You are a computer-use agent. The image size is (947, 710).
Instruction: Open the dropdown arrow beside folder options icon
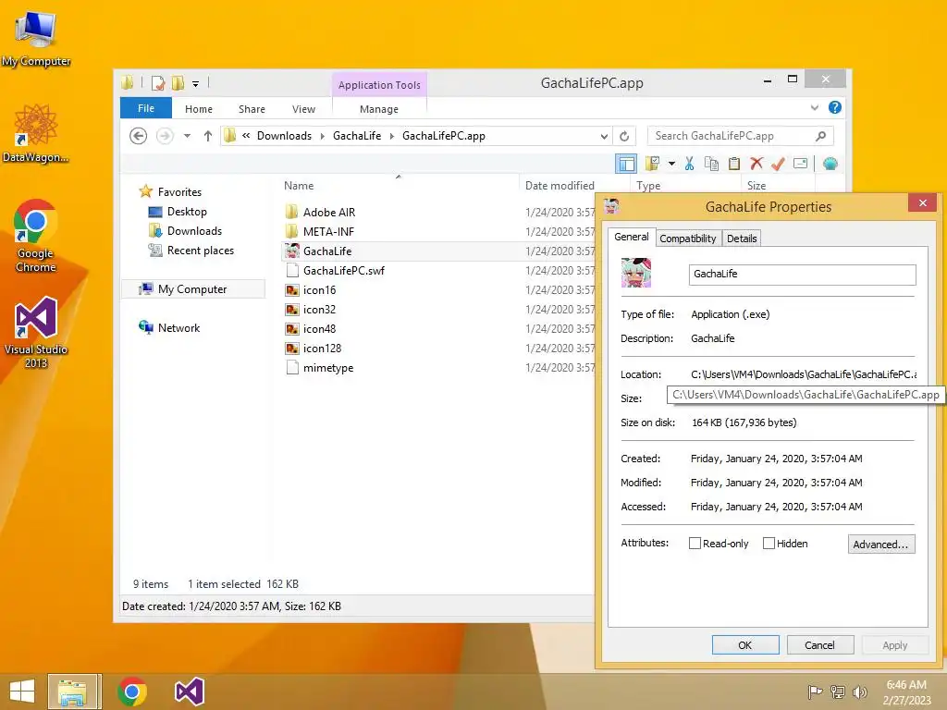pos(671,164)
